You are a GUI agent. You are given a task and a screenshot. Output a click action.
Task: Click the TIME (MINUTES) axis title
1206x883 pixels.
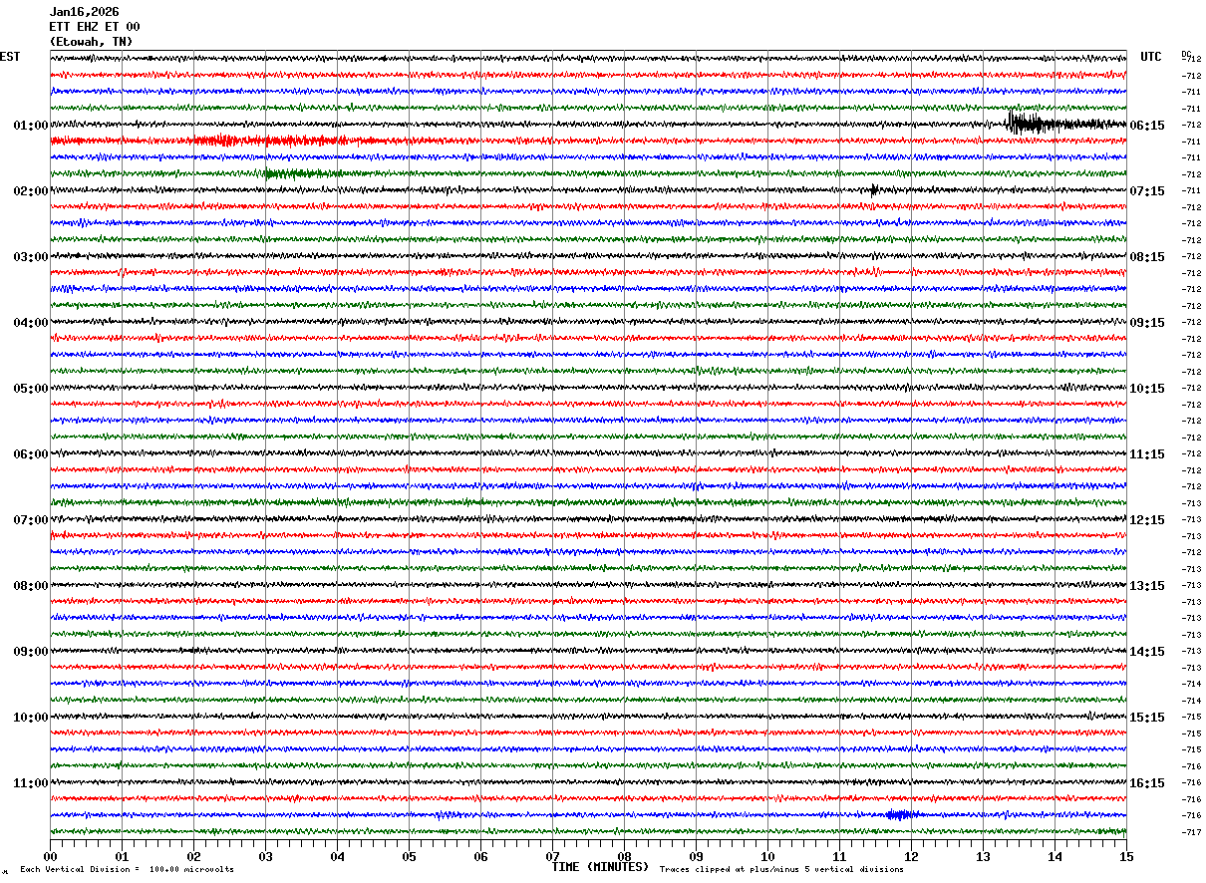[600, 867]
